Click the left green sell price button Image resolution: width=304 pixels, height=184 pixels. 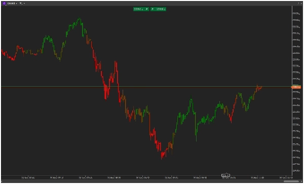point(141,9)
